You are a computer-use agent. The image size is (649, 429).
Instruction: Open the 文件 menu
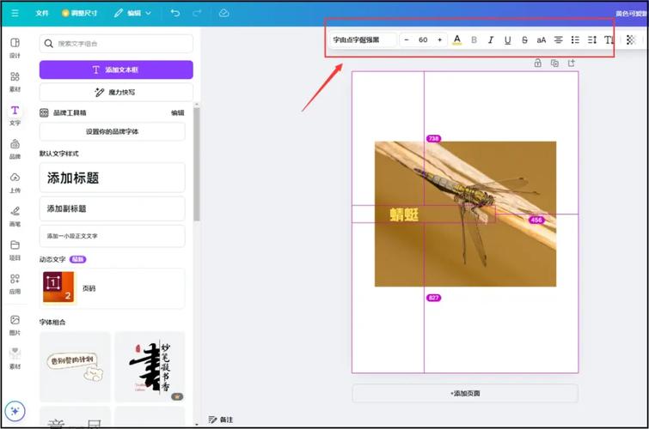[42, 13]
